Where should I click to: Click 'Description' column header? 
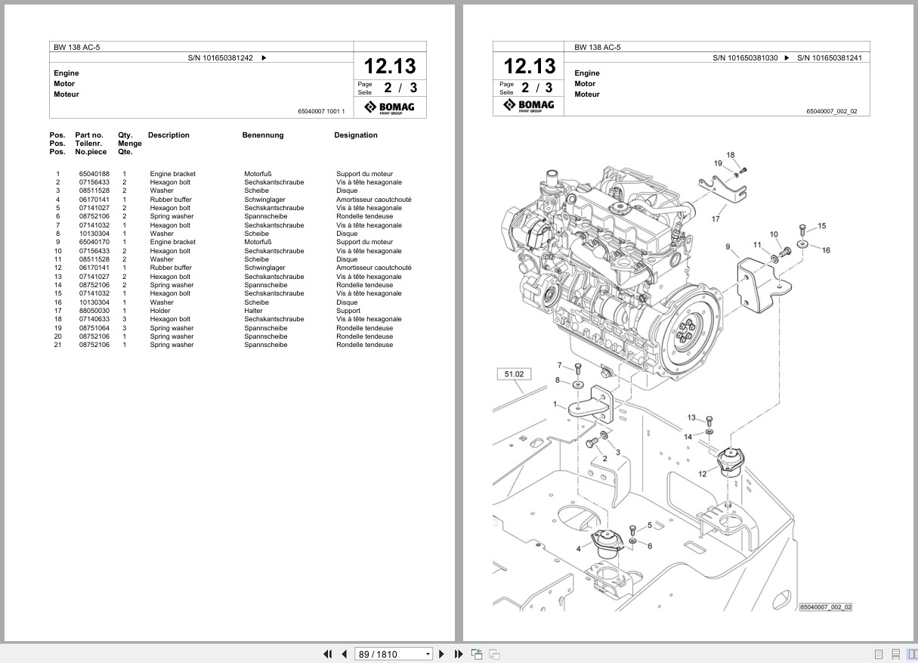[168, 135]
